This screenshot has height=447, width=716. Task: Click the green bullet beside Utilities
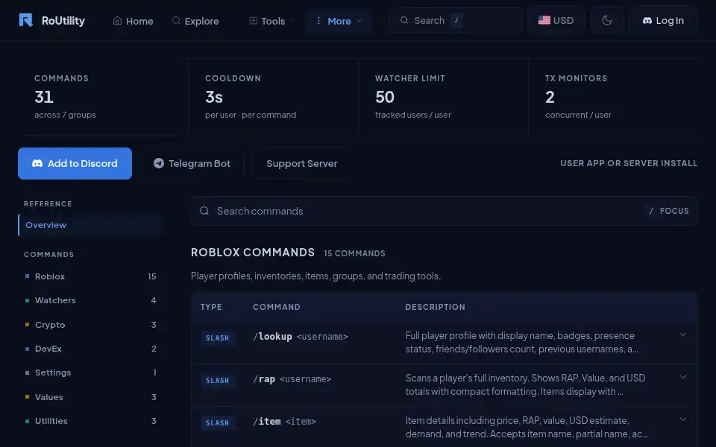pyautogui.click(x=27, y=421)
